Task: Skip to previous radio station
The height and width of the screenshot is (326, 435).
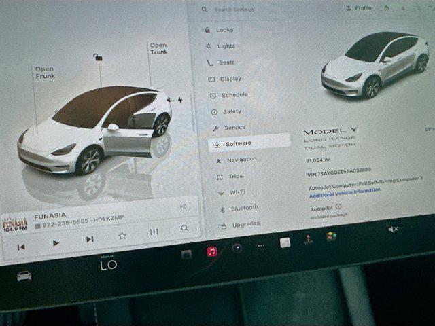Action: click(21, 247)
